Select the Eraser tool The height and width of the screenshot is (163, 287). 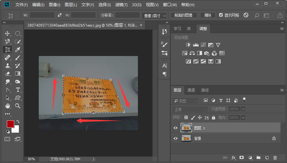pyautogui.click(x=7, y=74)
